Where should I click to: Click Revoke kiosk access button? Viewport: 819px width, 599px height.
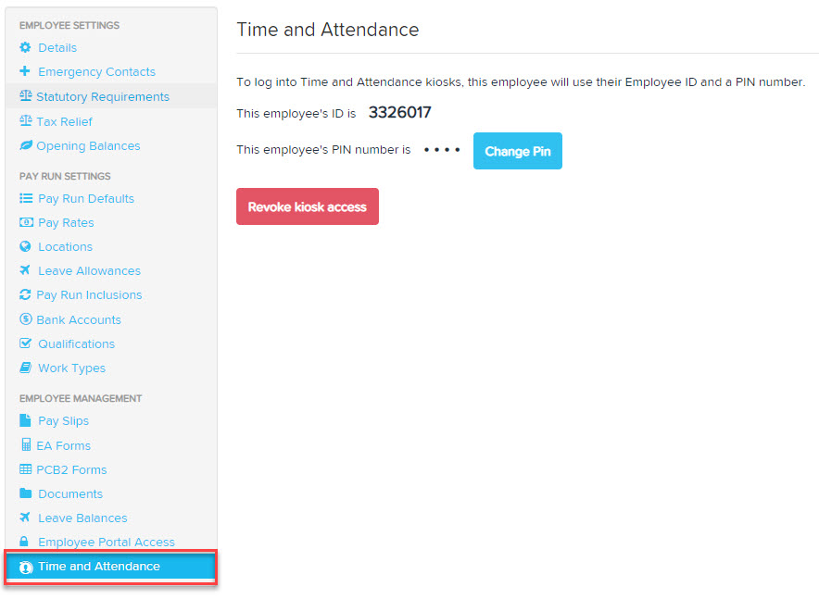tap(308, 206)
